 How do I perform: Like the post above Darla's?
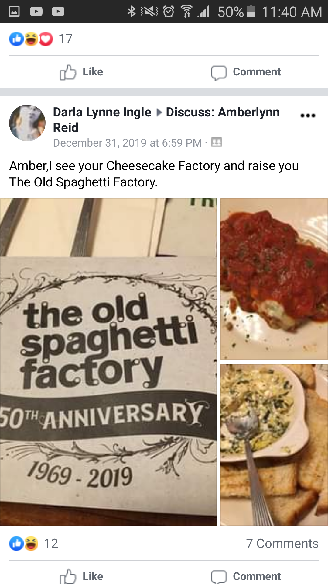81,72
